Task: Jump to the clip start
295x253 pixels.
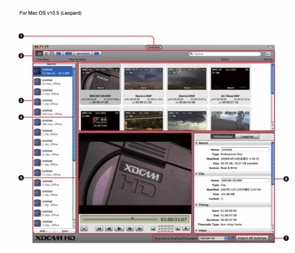Action: 99,229
